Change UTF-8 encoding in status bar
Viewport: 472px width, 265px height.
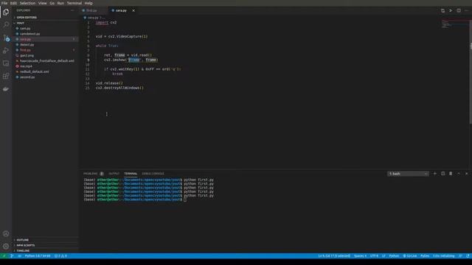374,256
